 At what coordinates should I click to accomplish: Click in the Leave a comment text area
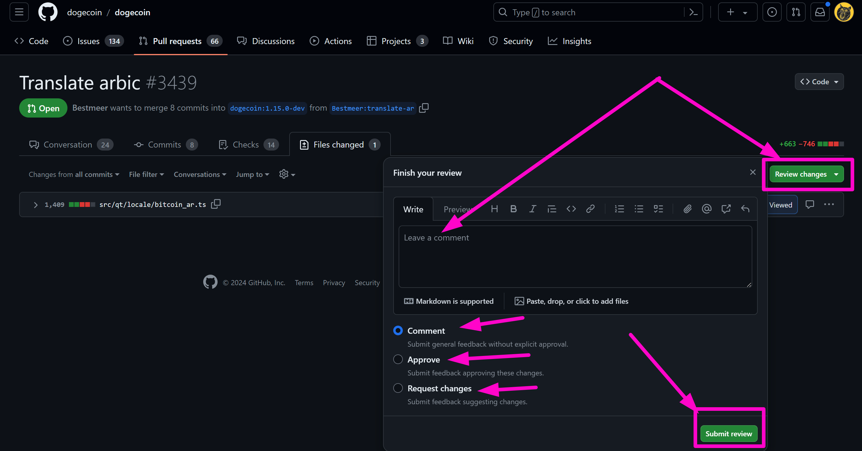575,256
